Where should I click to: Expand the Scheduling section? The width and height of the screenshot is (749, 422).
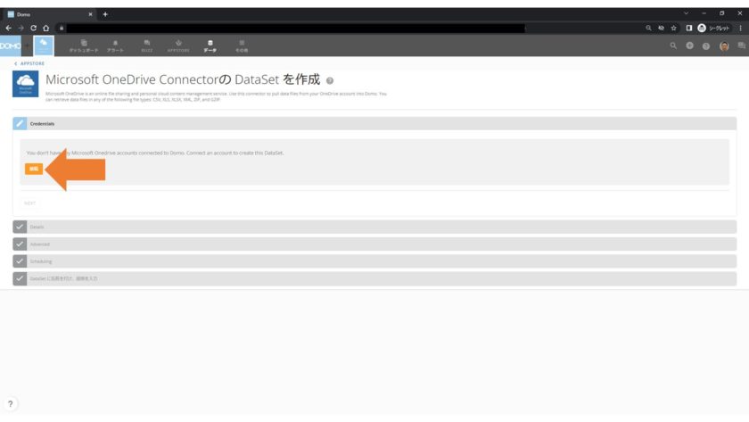374,261
